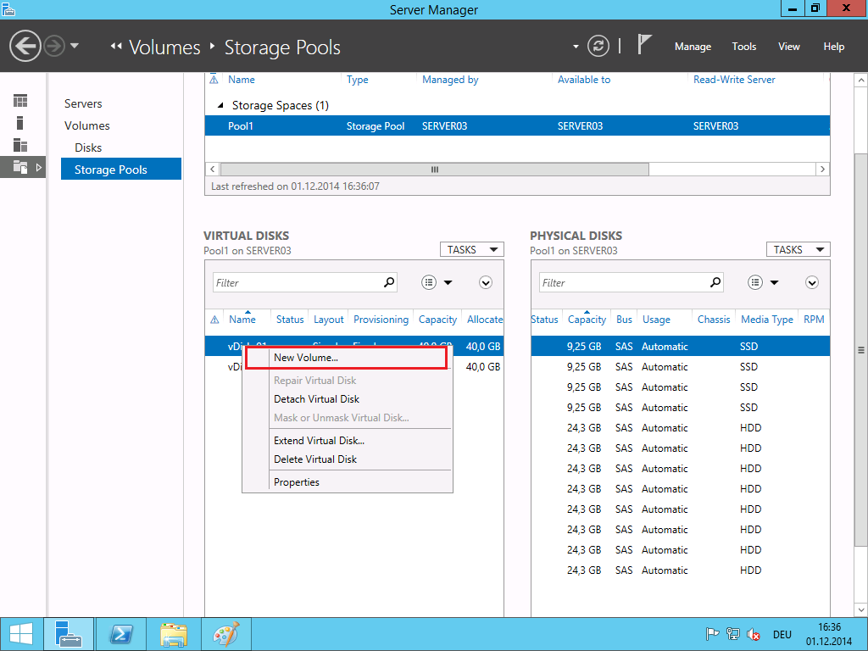Image resolution: width=868 pixels, height=651 pixels.
Task: Refresh Server Manager with the refresh icon
Action: tap(598, 46)
